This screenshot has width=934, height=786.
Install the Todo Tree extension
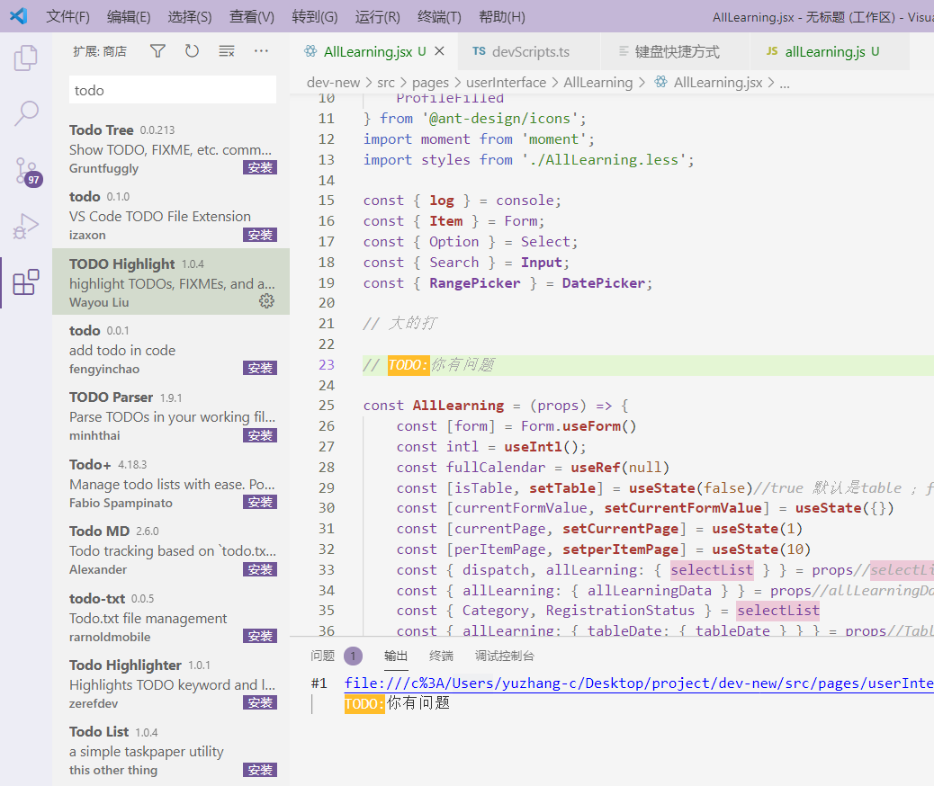click(x=260, y=166)
